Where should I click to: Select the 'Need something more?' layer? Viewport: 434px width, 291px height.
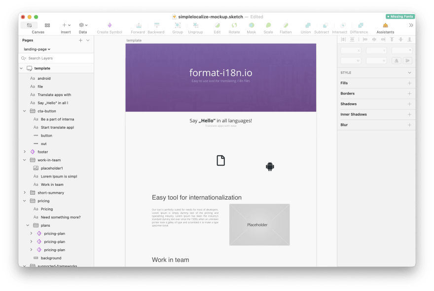(56, 217)
